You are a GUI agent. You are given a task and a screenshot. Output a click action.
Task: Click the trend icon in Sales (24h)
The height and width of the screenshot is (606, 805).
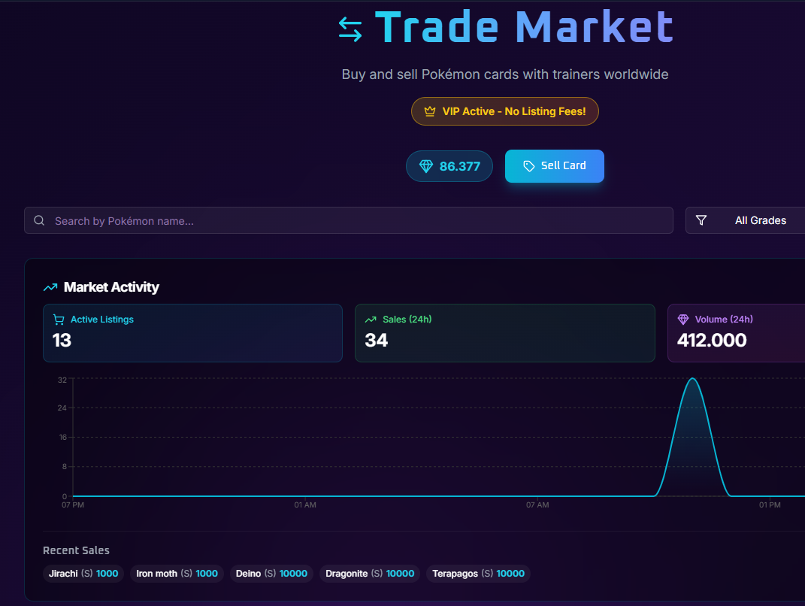coord(371,320)
